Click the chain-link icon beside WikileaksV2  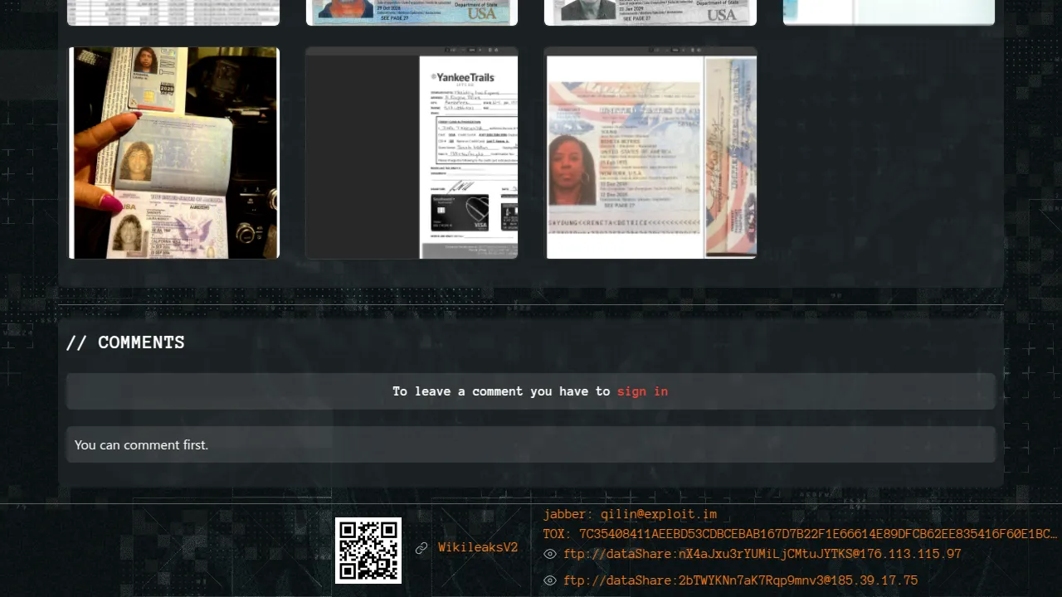(x=421, y=548)
